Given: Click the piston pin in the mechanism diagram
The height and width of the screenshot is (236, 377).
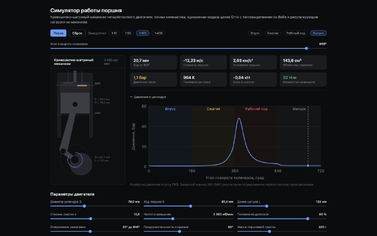Looking at the screenshot, I should click(x=75, y=104).
